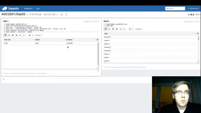Switch Part 2 output to area chart
201x113 pixels.
coord(117,29)
